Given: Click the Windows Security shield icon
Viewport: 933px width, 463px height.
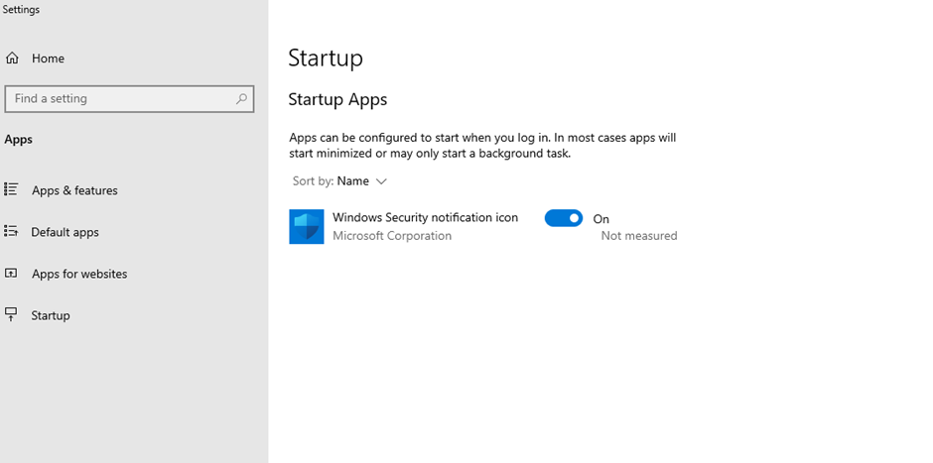Looking at the screenshot, I should point(307,226).
